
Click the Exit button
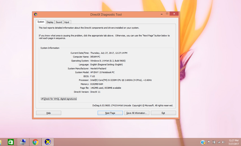point(163,113)
